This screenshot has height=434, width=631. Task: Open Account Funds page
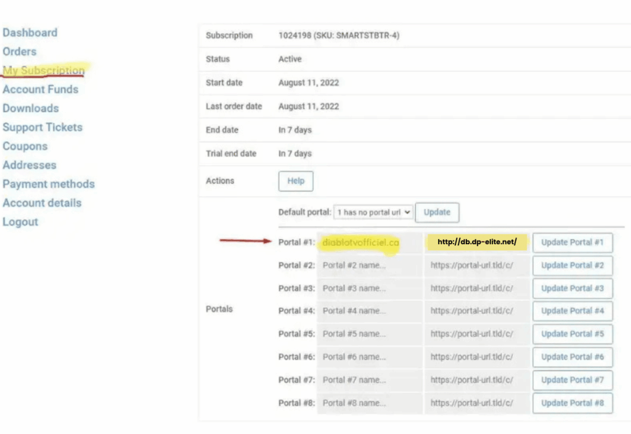[40, 89]
